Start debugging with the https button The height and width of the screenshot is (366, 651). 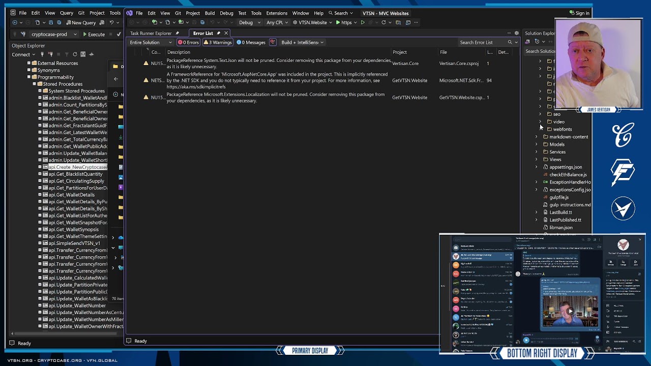344,22
